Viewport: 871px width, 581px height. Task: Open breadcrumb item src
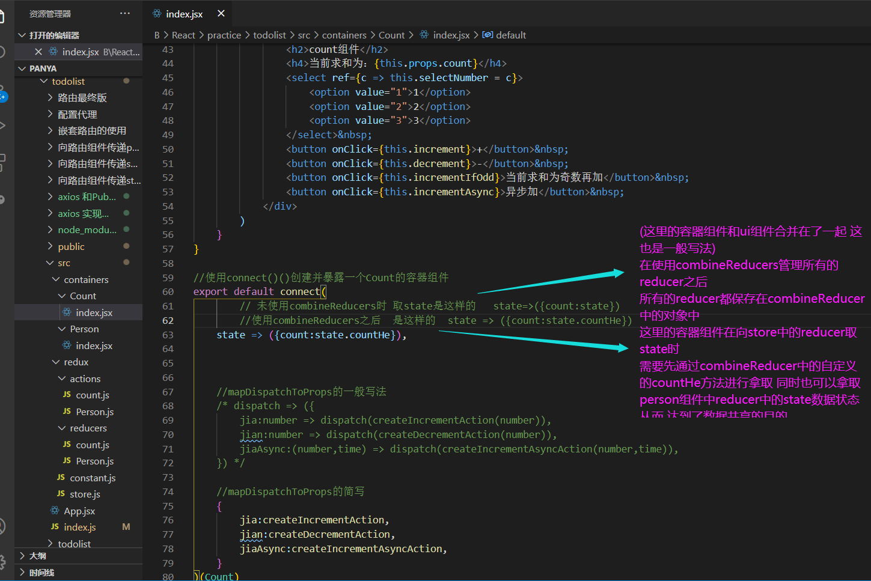(304, 35)
